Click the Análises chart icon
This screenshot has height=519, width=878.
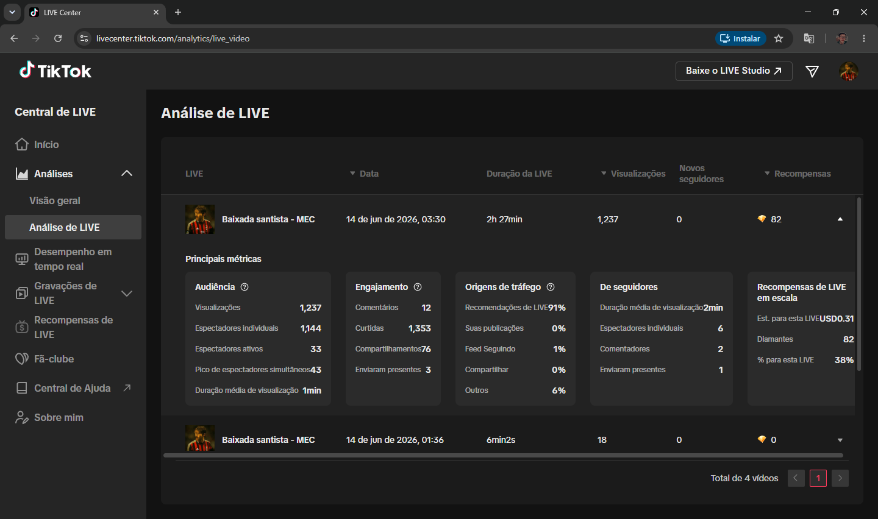point(22,174)
